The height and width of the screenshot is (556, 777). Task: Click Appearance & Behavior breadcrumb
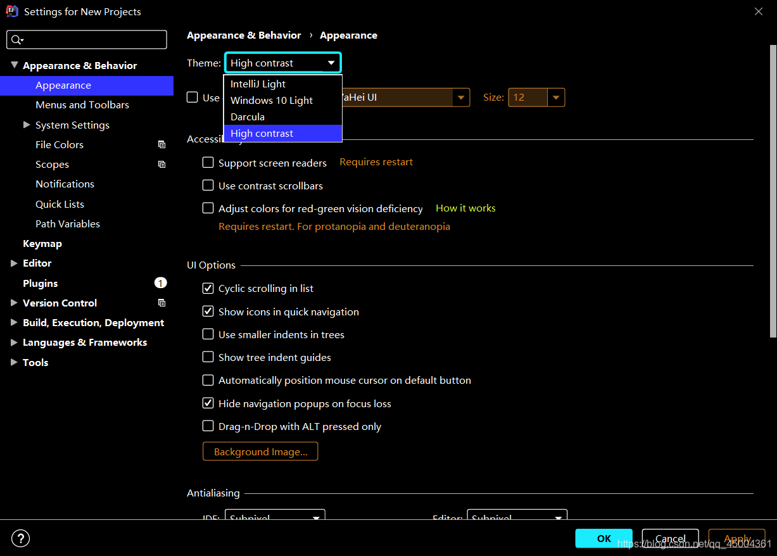pyautogui.click(x=244, y=35)
